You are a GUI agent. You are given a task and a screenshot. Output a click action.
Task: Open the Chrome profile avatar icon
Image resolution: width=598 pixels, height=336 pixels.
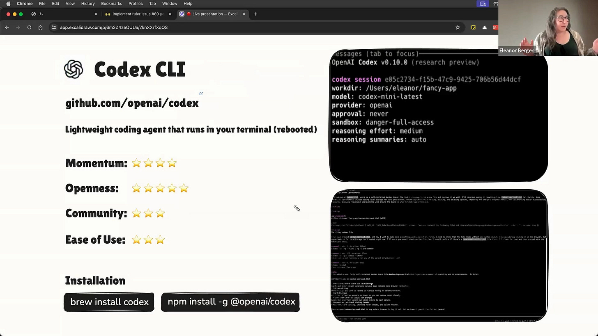pos(484,27)
